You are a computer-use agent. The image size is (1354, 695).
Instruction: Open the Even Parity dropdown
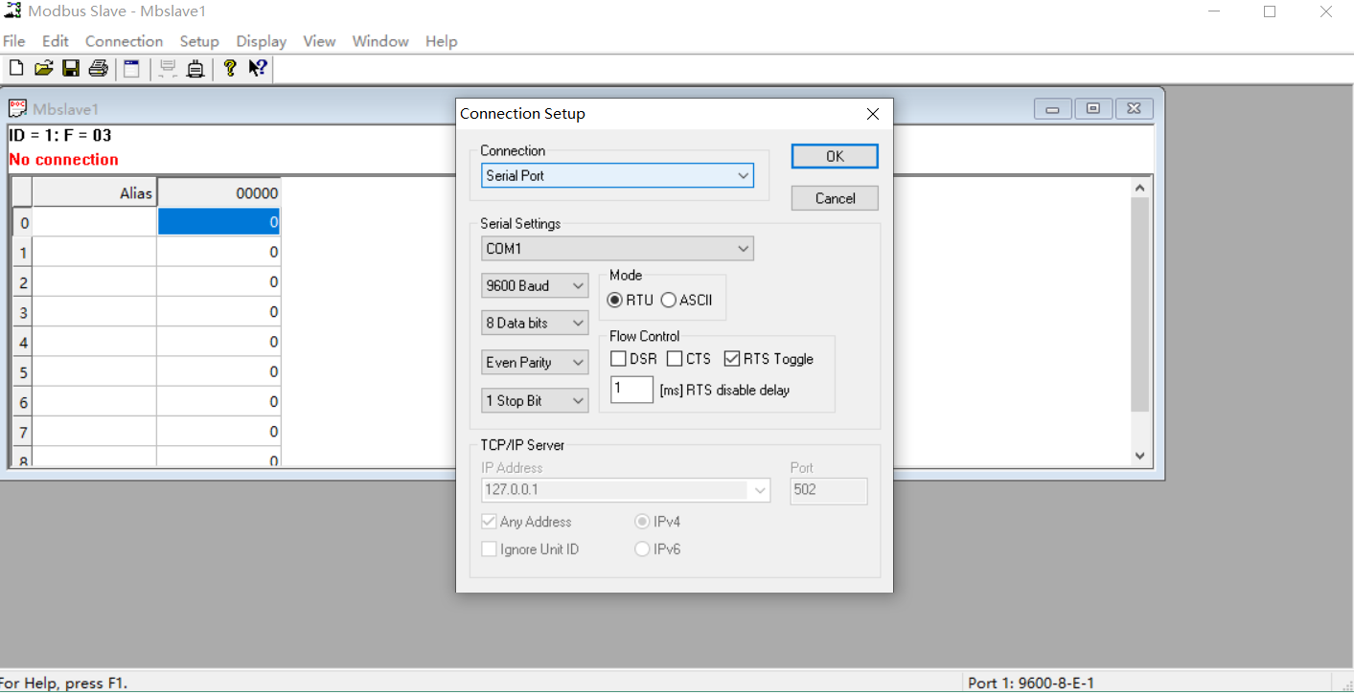pyautogui.click(x=535, y=363)
